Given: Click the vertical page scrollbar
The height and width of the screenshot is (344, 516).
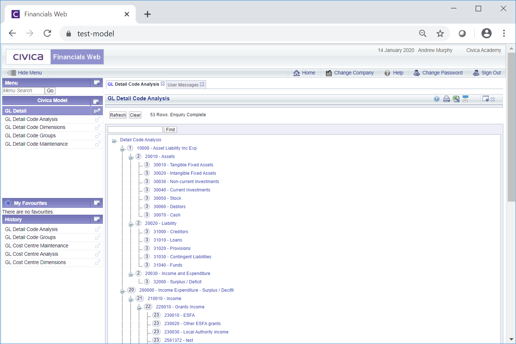Looking at the screenshot, I should click(511, 127).
